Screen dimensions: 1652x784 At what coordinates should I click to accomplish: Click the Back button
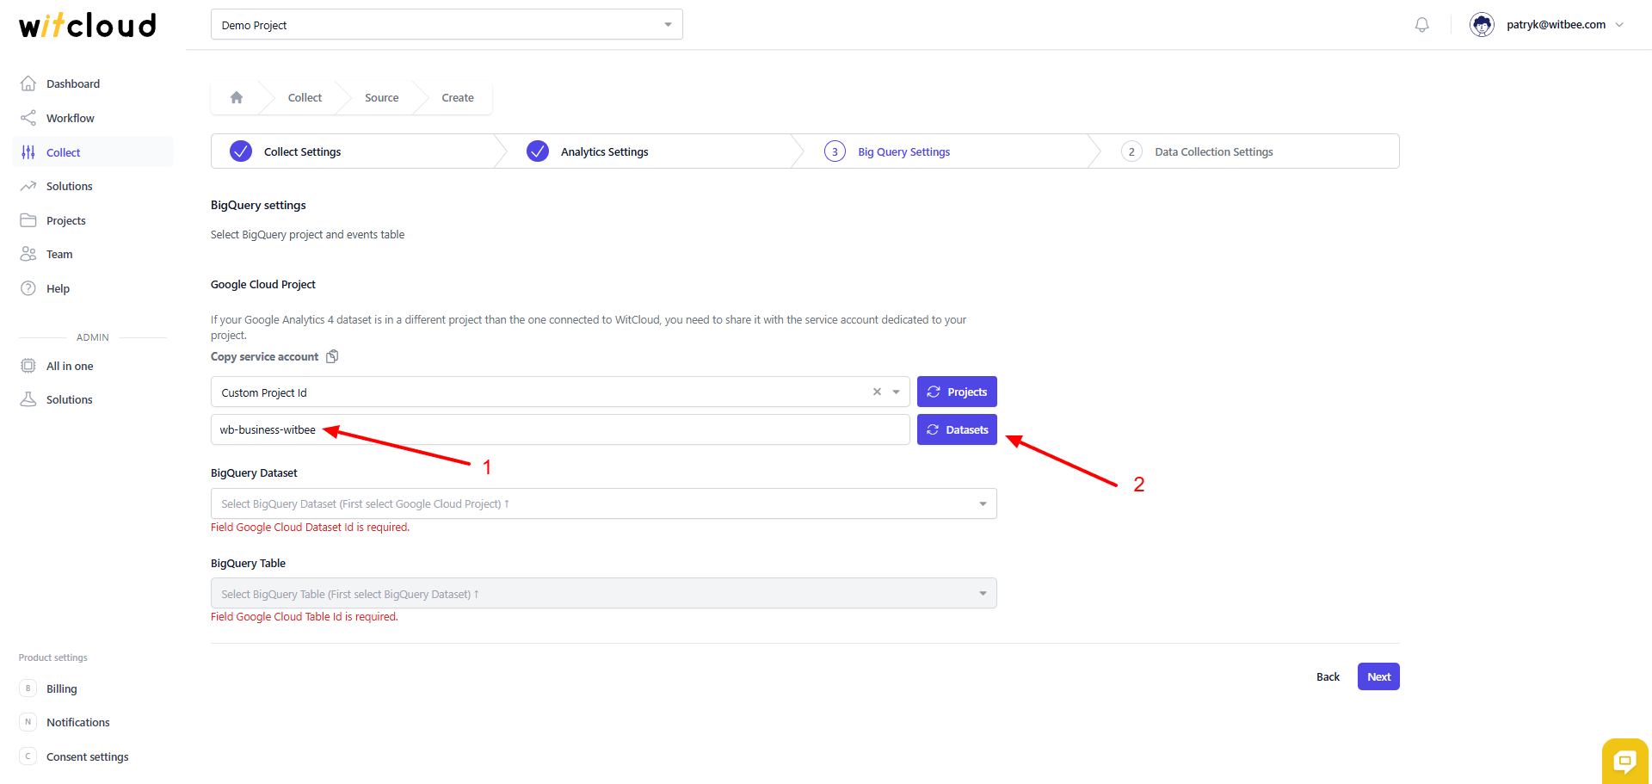tap(1328, 676)
